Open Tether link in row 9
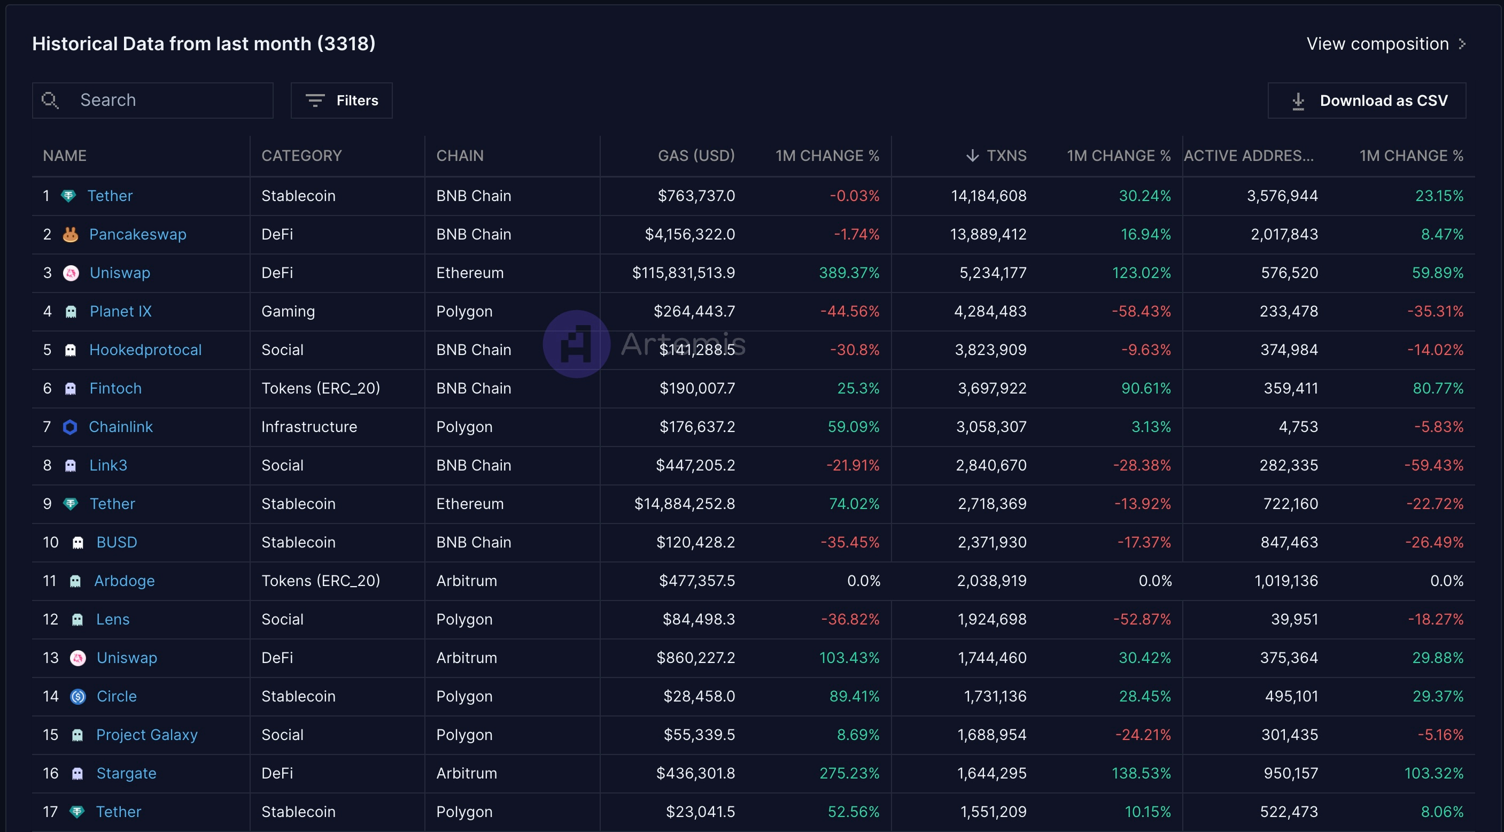Viewport: 1504px width, 832px height. tap(112, 504)
